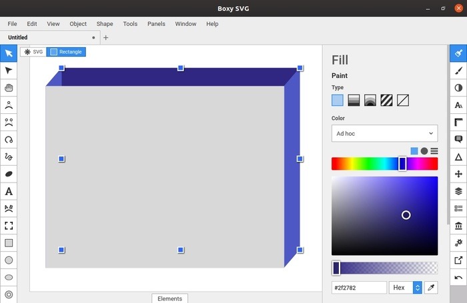The image size is (467, 303).
Task: Open the View menu
Action: [53, 24]
